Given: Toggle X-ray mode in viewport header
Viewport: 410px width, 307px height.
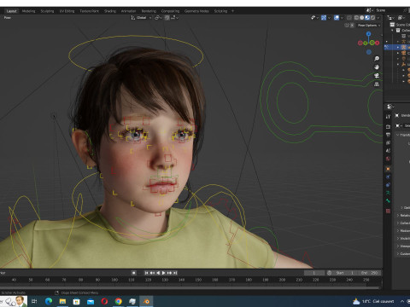Looking at the screenshot, I should 349,18.
